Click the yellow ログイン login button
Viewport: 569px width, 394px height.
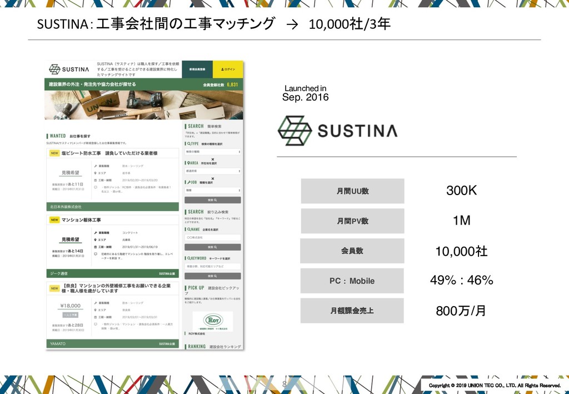(228, 69)
